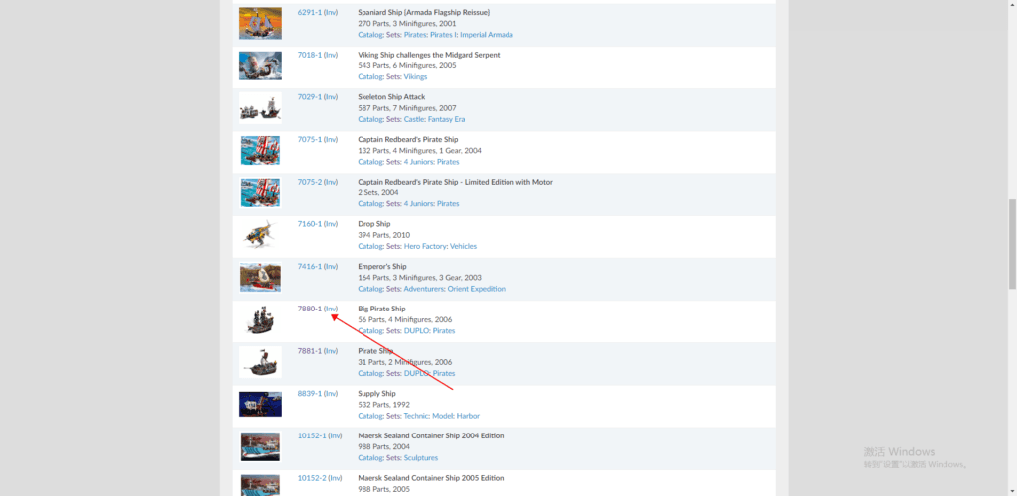The height and width of the screenshot is (496, 1017).
Task: Open the Vehicles category link
Action: (464, 246)
